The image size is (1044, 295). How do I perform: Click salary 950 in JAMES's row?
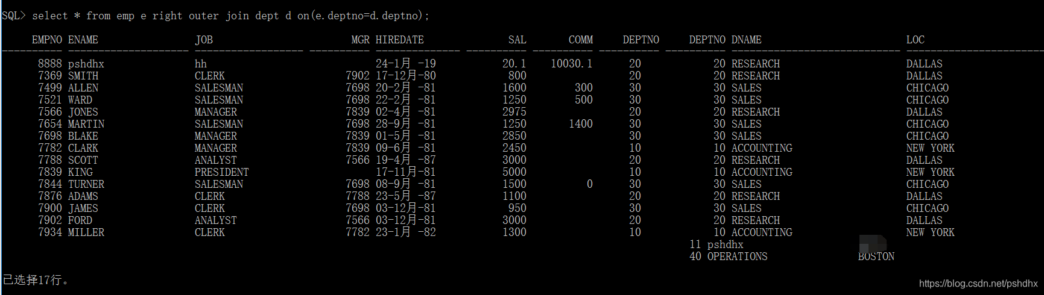click(x=517, y=208)
